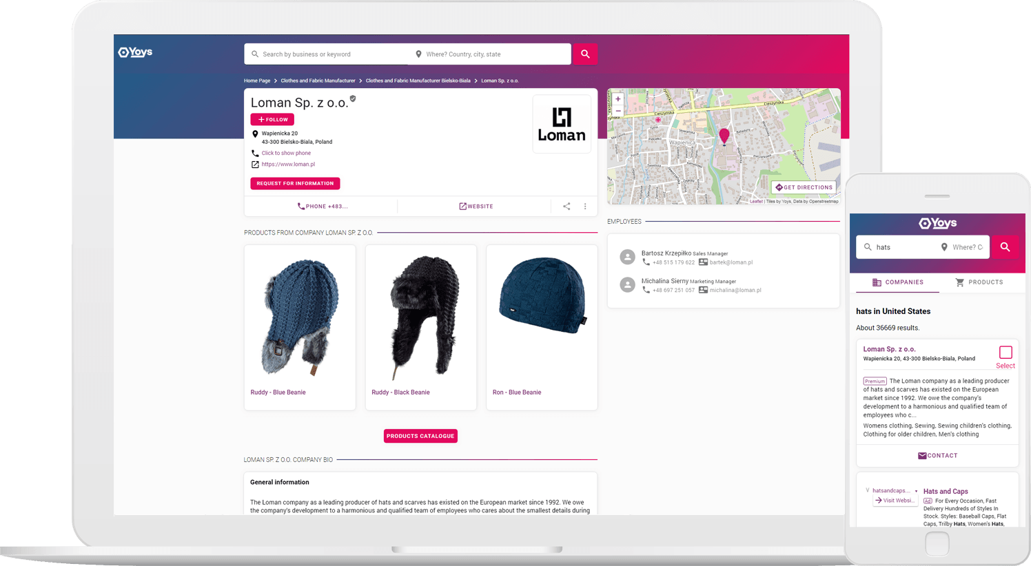Viewport: 1031px width, 566px height.
Task: Click the Yoys logo in desktop header
Action: [135, 52]
